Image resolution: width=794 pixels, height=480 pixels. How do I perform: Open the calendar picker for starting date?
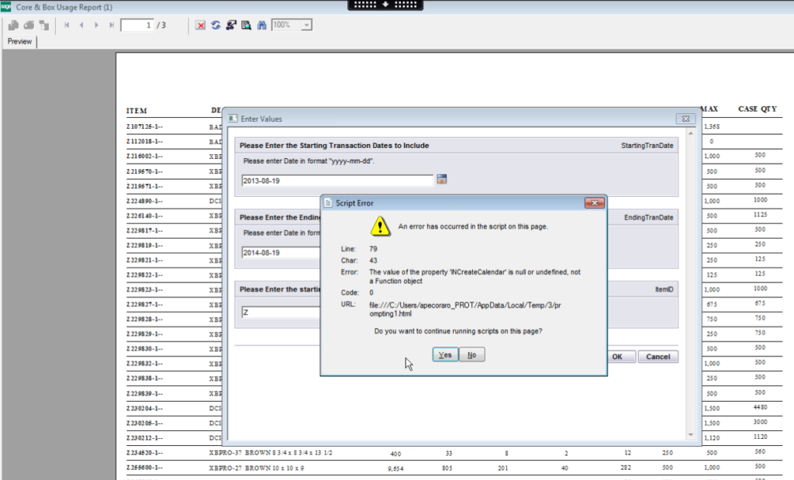point(442,179)
